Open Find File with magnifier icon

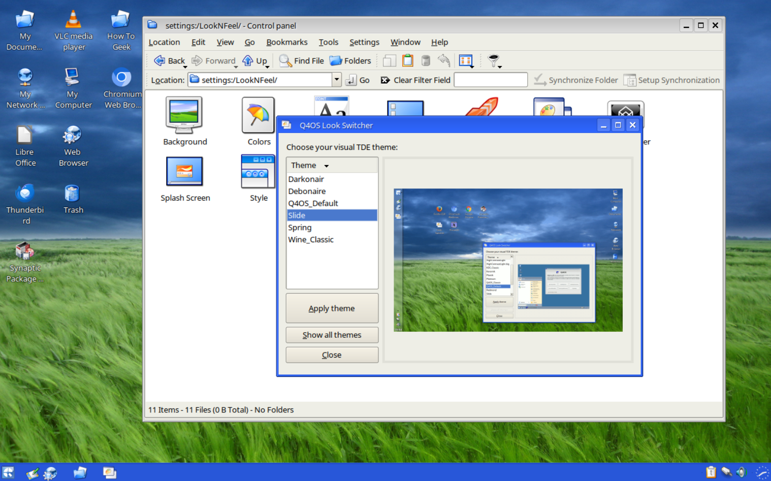coord(301,60)
